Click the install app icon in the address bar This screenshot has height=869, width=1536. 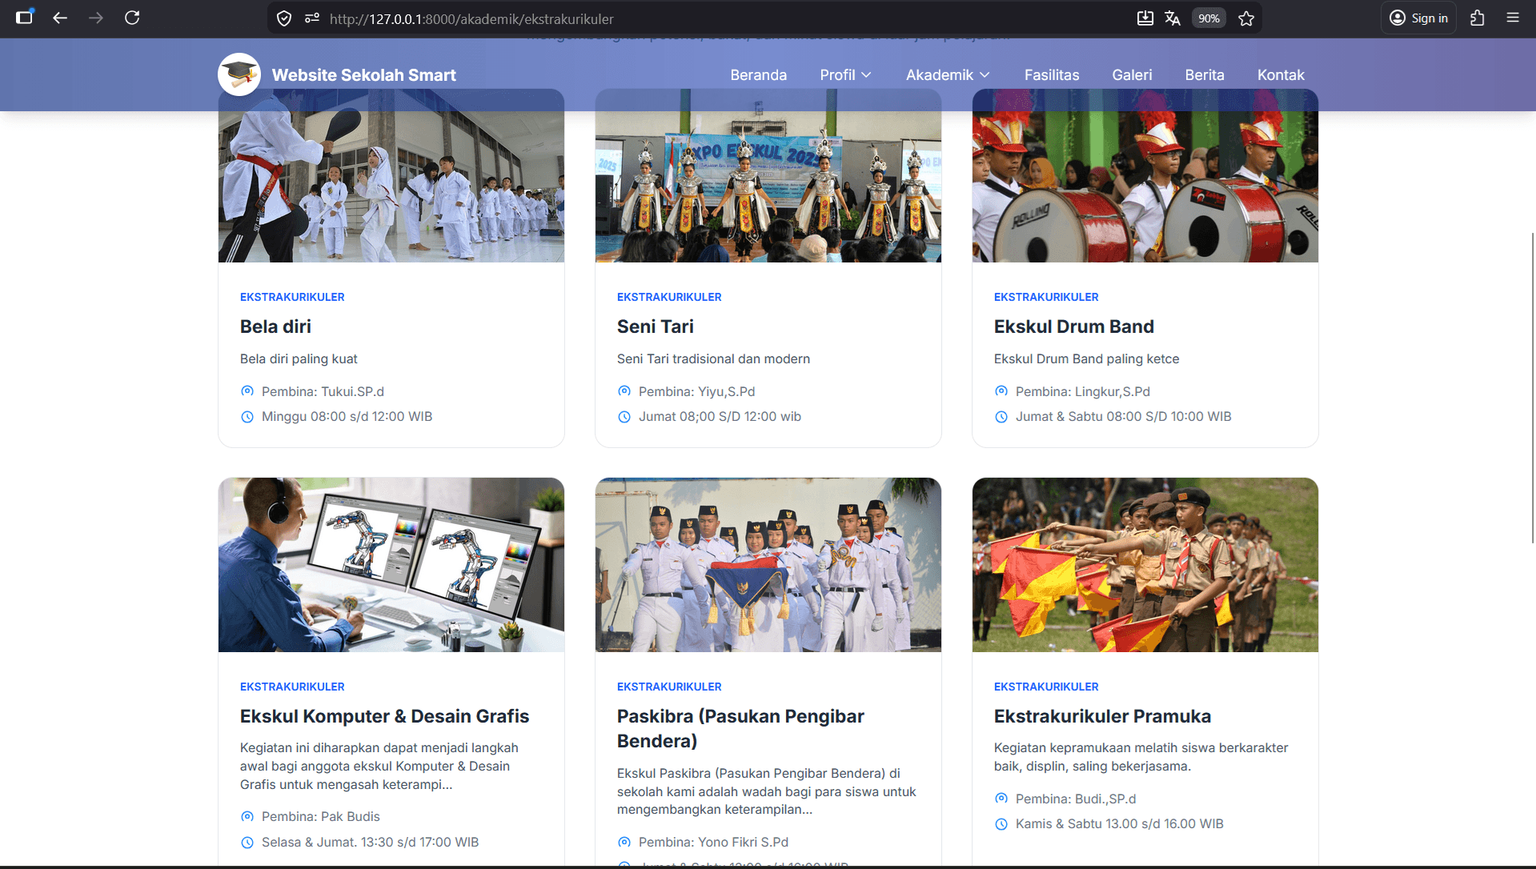click(1145, 18)
